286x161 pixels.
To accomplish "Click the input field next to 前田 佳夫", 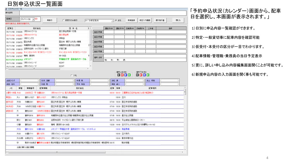I will click(x=29, y=84).
